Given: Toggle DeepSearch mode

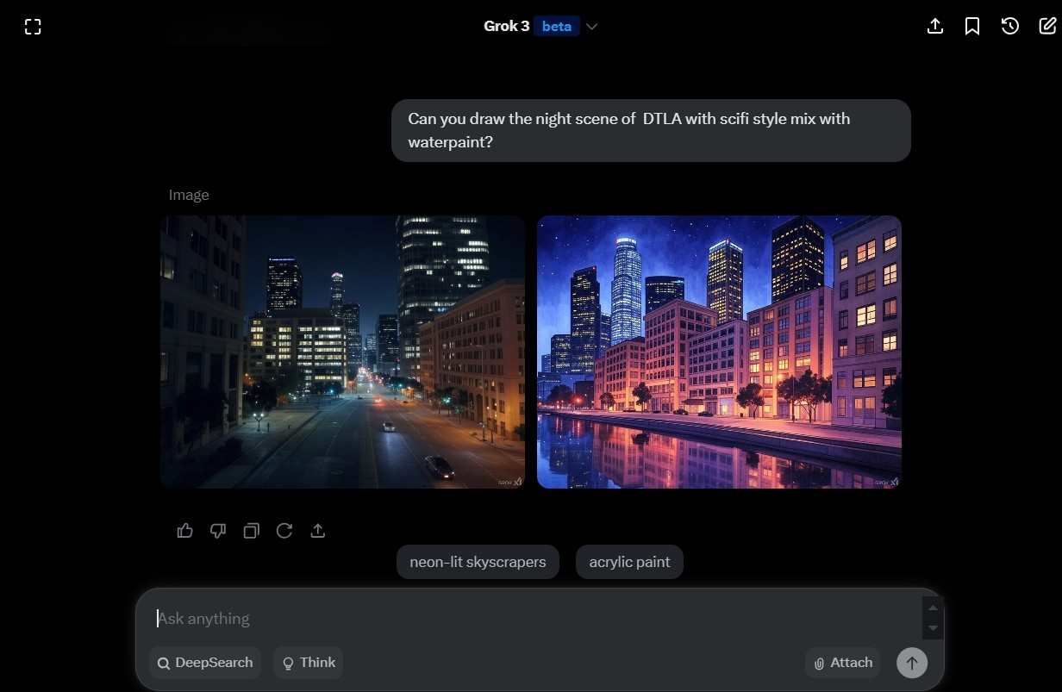Looking at the screenshot, I should pos(205,662).
